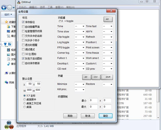The image size is (161, 130).
Task: Open the 文件(F) menu in DXWnd
Action: point(23,7)
